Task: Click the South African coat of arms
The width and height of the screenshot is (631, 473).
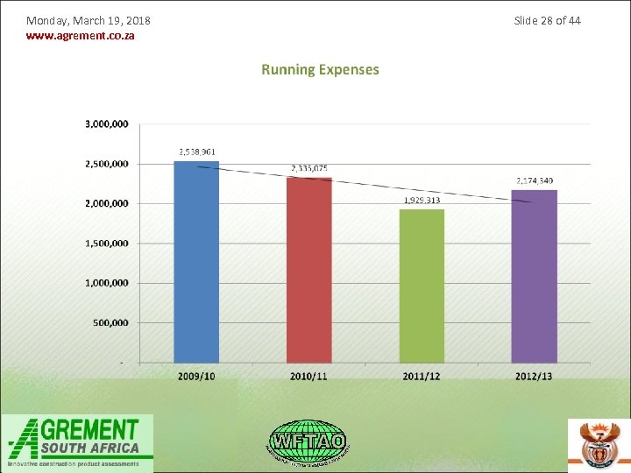Action: [x=599, y=446]
